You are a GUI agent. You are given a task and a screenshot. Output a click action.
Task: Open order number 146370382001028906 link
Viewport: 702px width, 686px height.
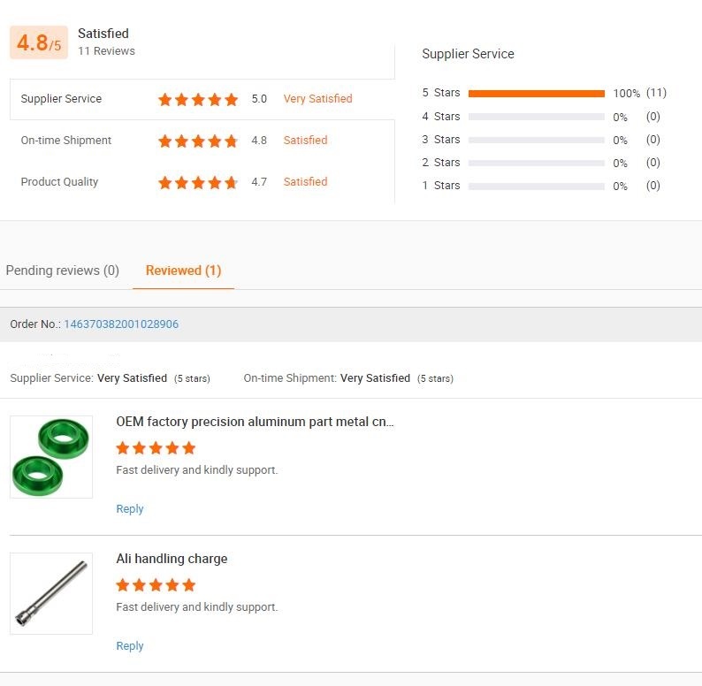(x=121, y=324)
